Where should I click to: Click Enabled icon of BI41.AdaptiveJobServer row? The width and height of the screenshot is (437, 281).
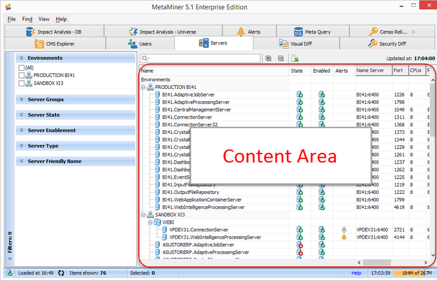coord(322,95)
